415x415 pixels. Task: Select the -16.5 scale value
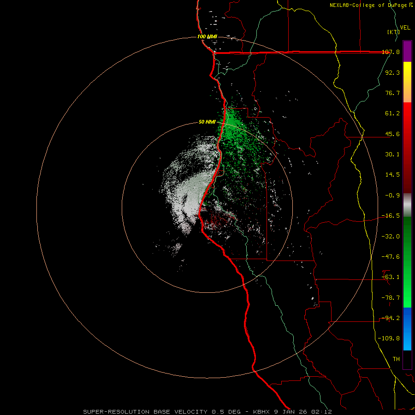[x=391, y=216]
